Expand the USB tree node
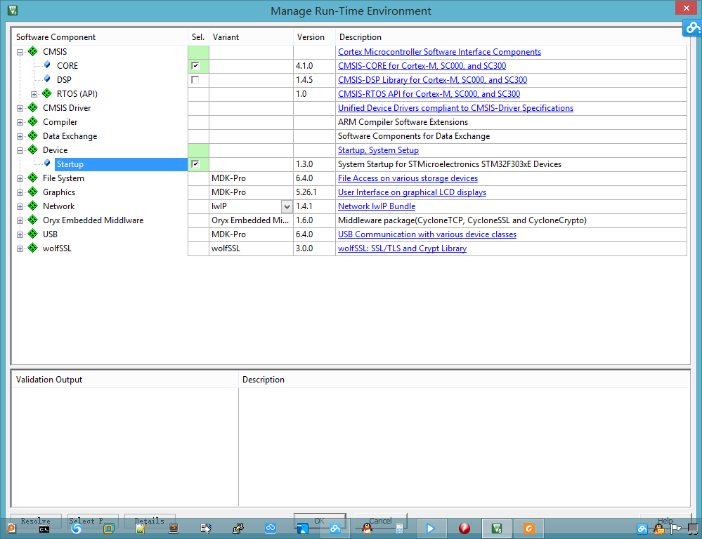 20,234
